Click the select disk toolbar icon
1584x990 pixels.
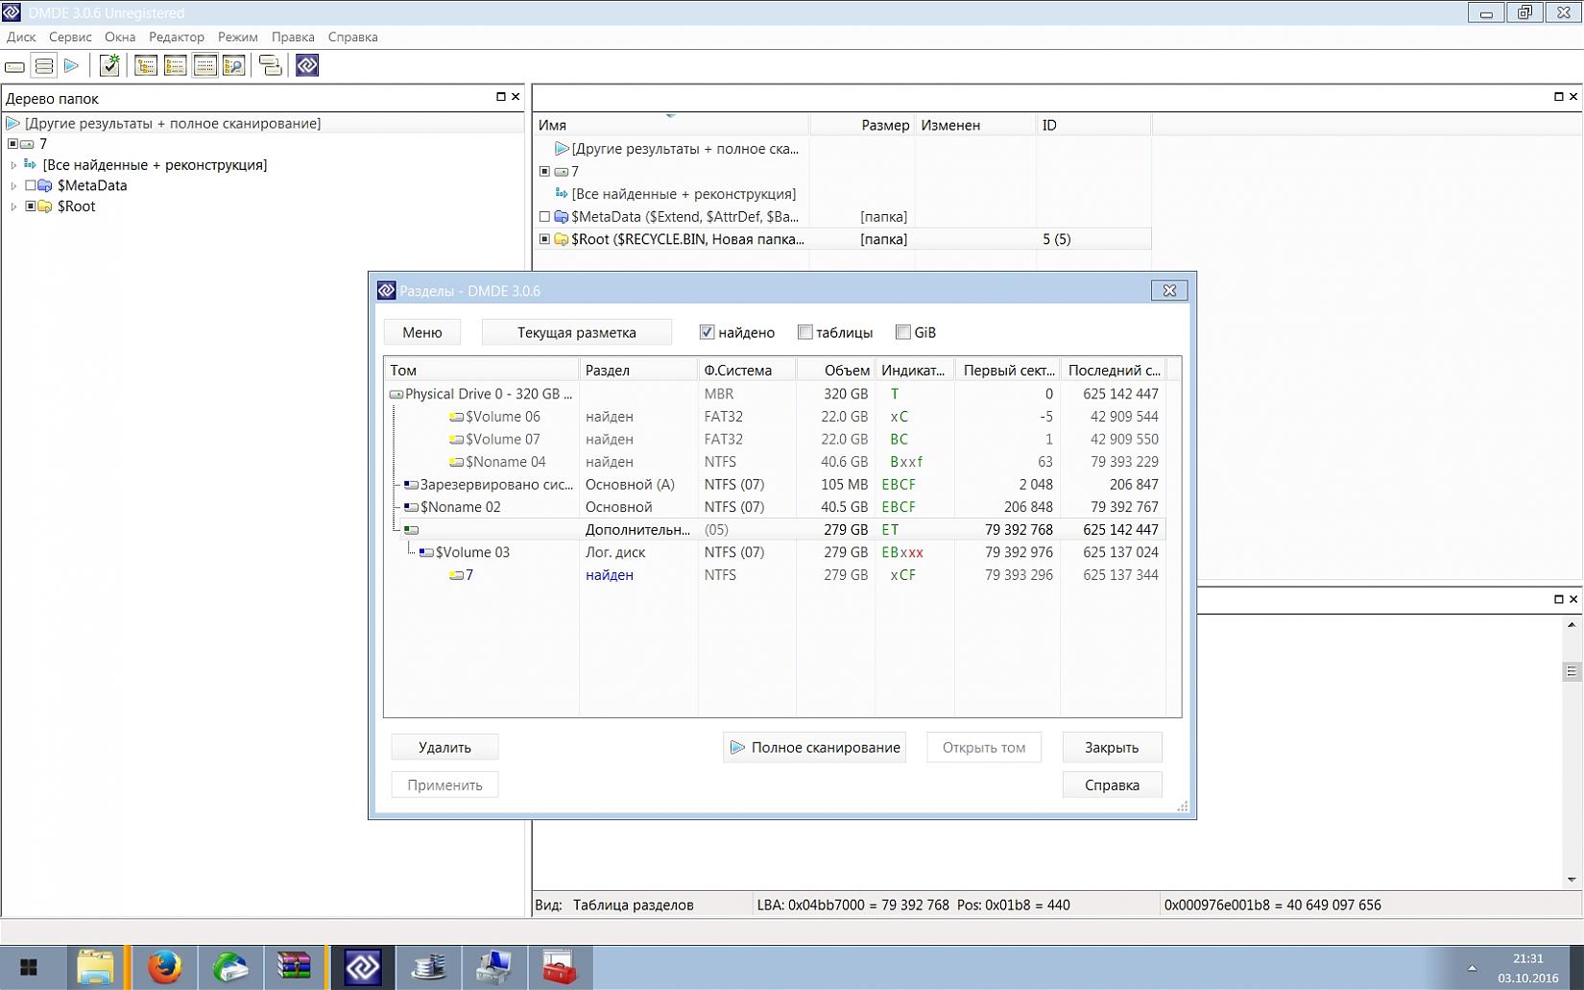15,66
